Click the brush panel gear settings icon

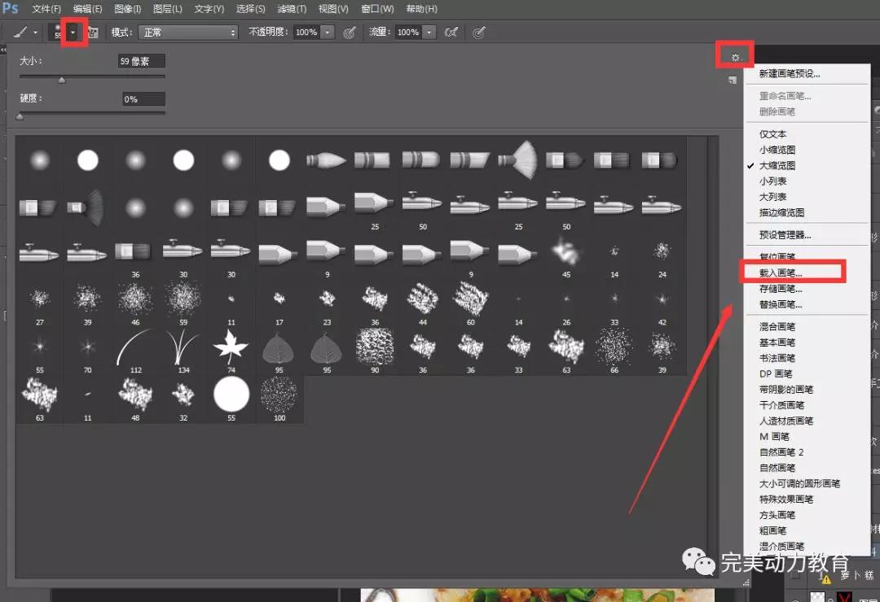pyautogui.click(x=735, y=57)
